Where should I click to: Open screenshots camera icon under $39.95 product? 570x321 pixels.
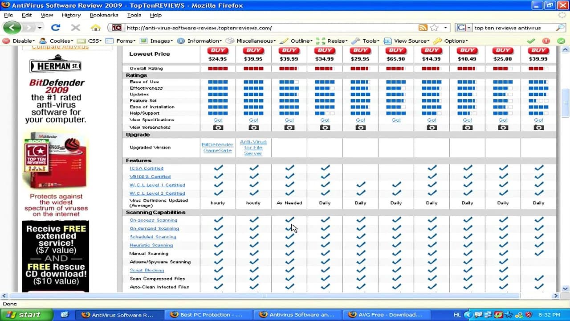(x=253, y=127)
